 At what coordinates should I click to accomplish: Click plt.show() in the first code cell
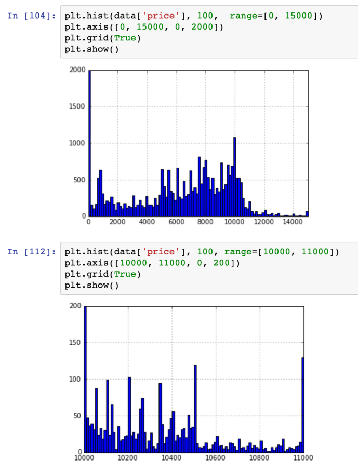91,50
